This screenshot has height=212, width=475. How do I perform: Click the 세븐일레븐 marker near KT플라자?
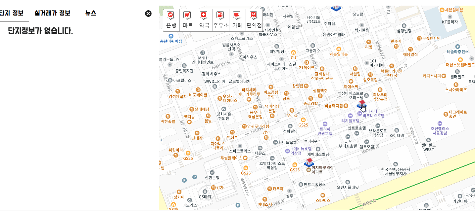coord(442,10)
